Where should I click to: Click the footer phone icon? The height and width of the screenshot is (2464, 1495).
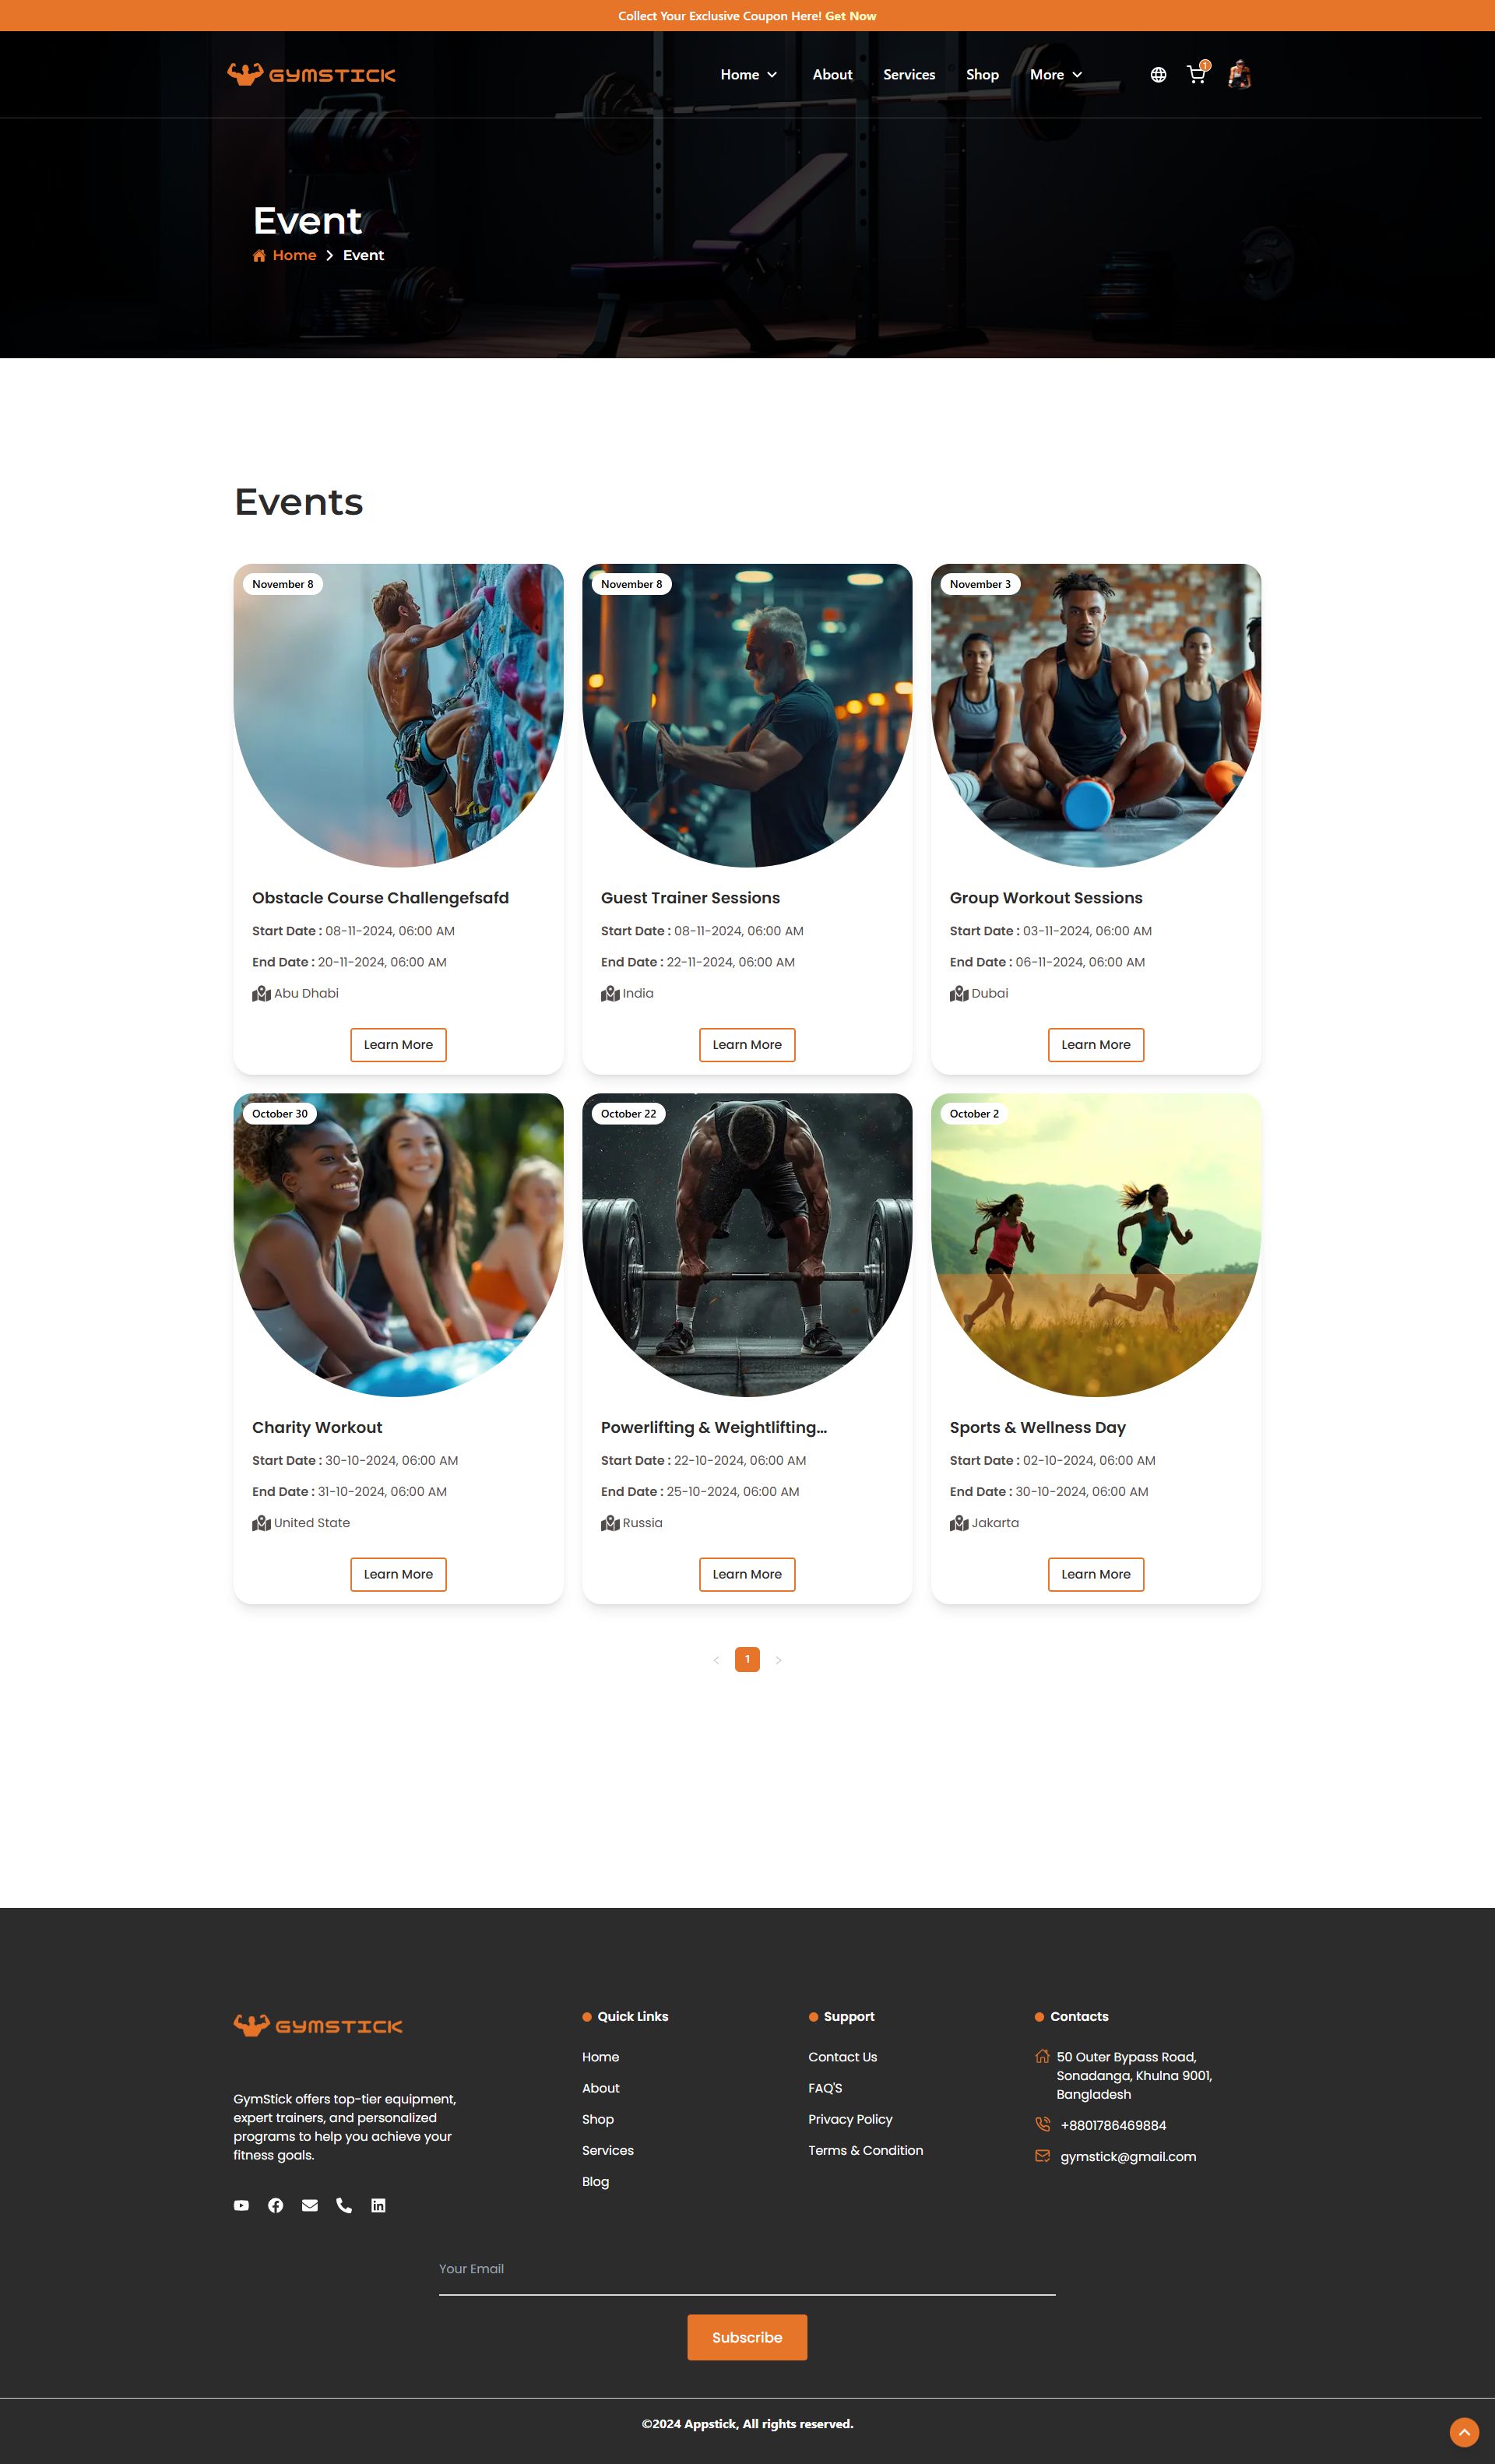[x=344, y=2205]
